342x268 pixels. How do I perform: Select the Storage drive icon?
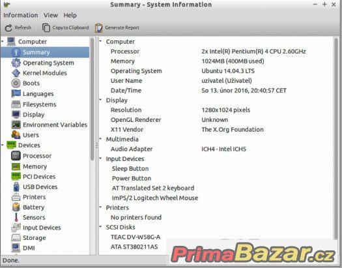click(x=16, y=237)
